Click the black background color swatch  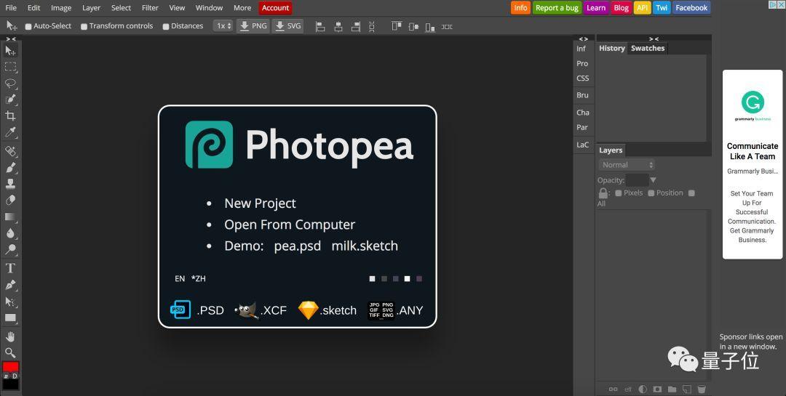(x=10, y=384)
